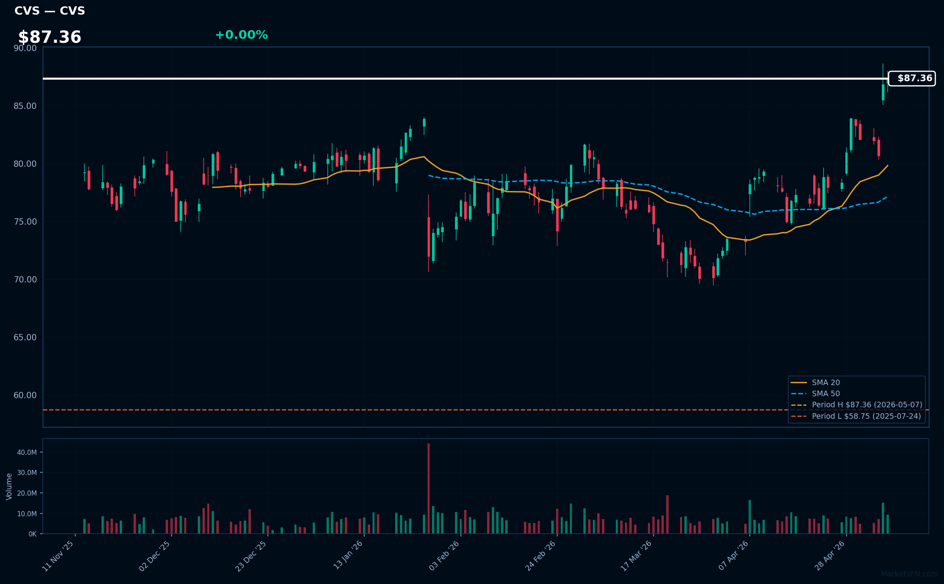Viewport: 944px width, 584px height.
Task: Click the 20.0M volume axis label
Action: pos(27,493)
